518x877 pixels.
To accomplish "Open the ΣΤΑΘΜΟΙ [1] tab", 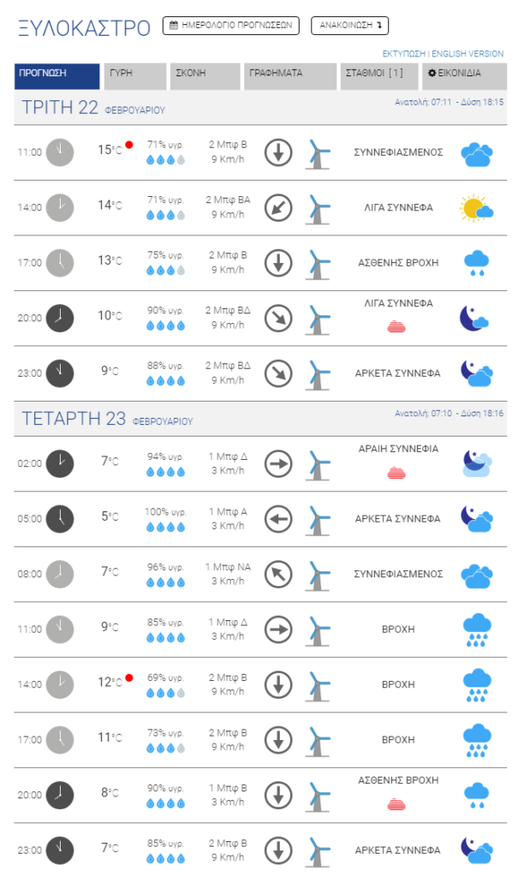I will (x=379, y=76).
